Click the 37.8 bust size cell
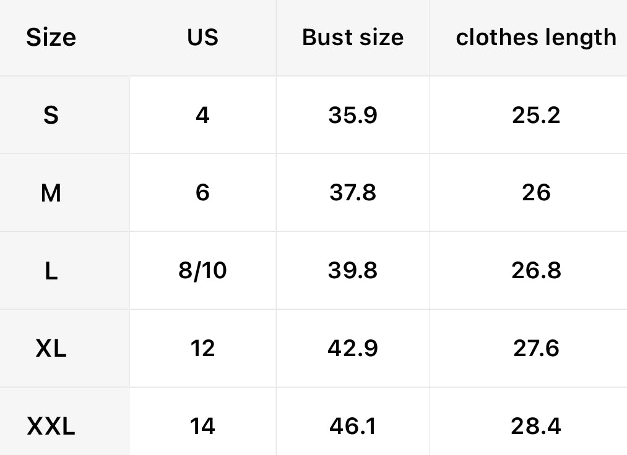 pyautogui.click(x=353, y=193)
